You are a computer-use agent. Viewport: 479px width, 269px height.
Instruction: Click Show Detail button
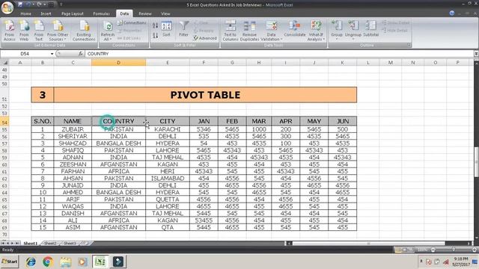(x=396, y=23)
